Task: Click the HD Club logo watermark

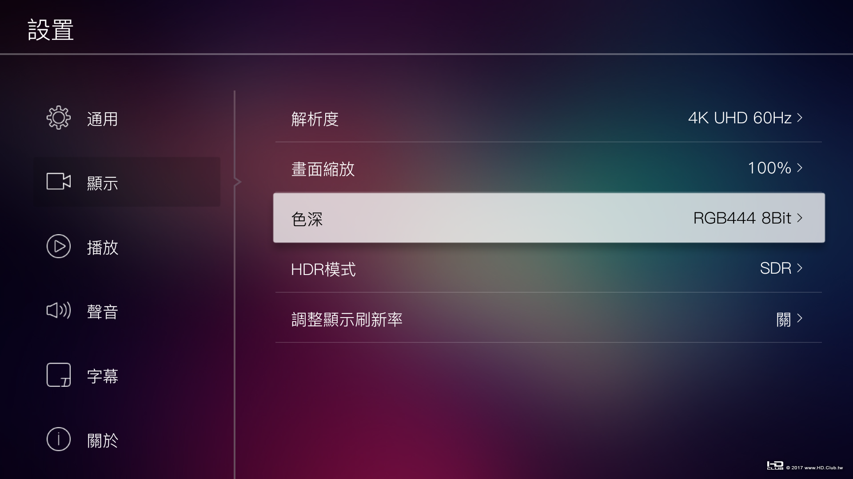Action: (x=775, y=466)
